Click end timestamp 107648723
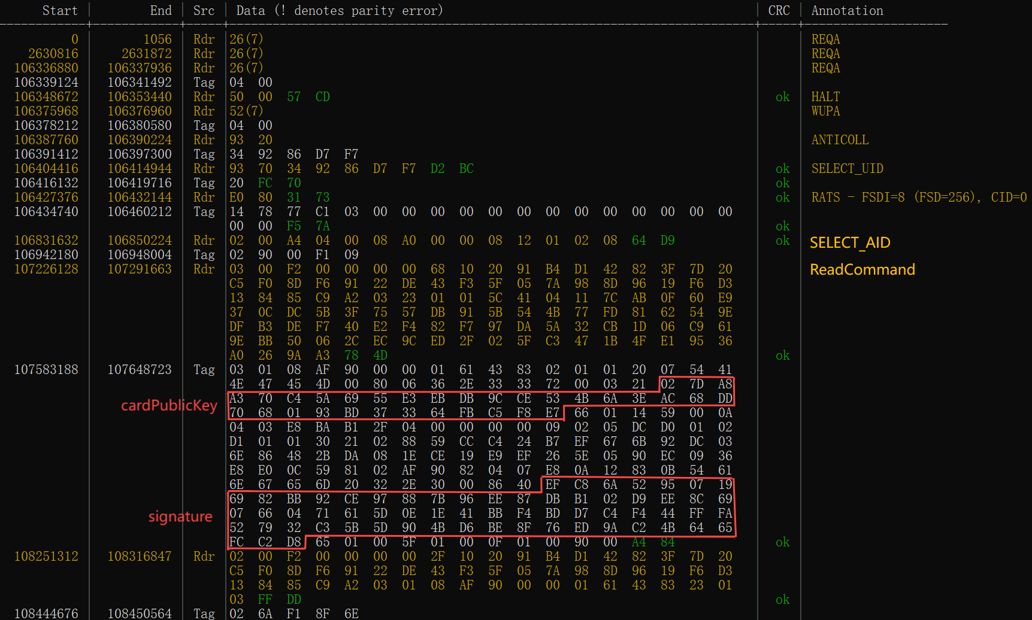The height and width of the screenshot is (620, 1032). [140, 370]
